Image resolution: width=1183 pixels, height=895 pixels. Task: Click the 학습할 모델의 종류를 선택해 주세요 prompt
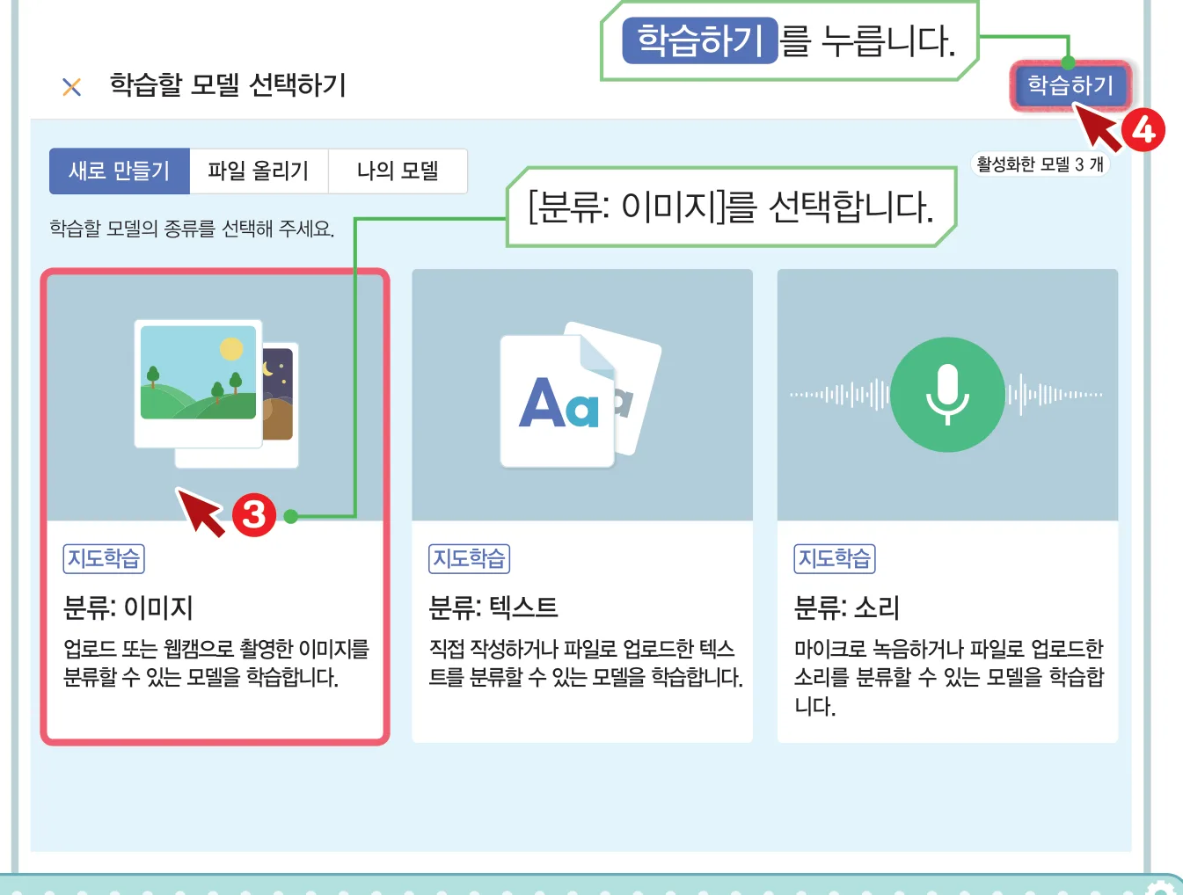click(192, 229)
